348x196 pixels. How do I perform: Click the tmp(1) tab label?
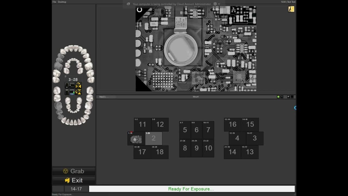102,97
